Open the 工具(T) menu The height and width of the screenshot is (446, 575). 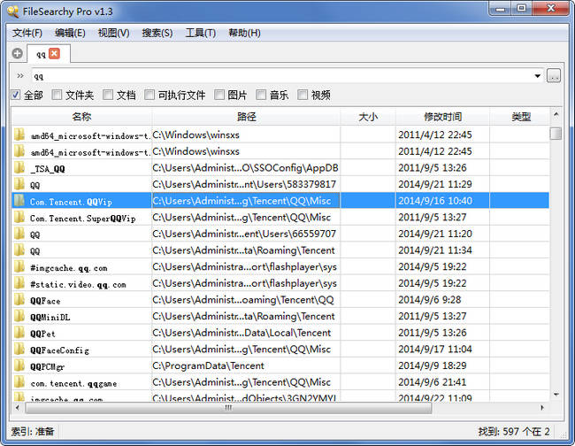[201, 33]
